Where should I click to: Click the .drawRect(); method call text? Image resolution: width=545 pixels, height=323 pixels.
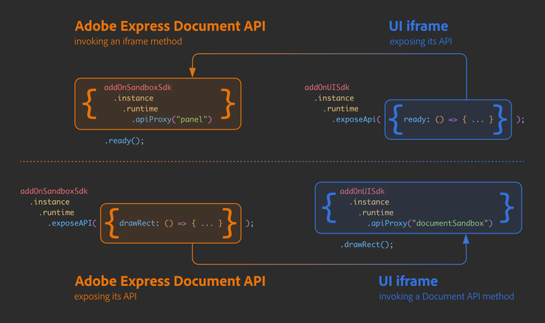pos(366,244)
